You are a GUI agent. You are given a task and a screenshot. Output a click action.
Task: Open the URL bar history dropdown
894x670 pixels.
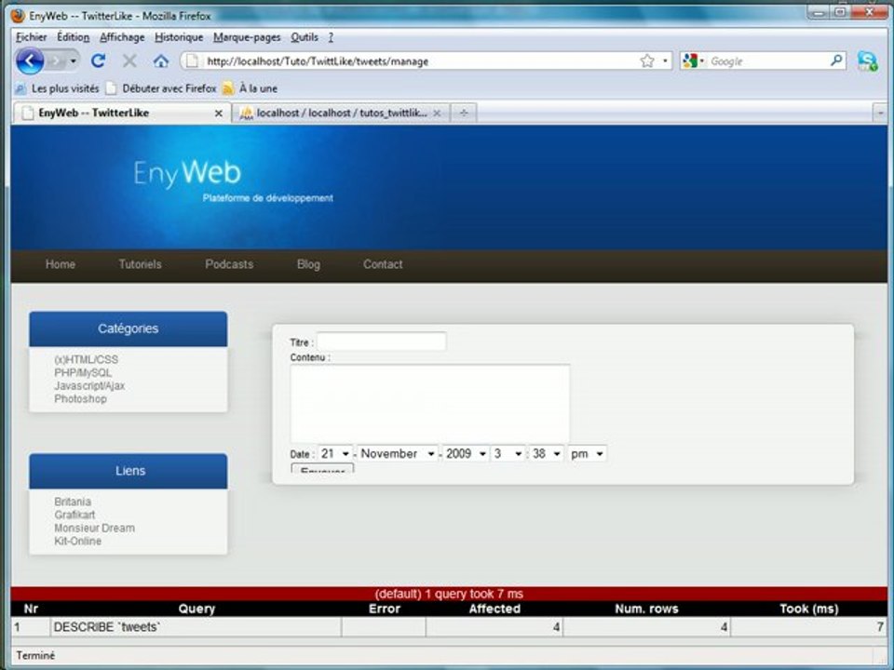(664, 61)
